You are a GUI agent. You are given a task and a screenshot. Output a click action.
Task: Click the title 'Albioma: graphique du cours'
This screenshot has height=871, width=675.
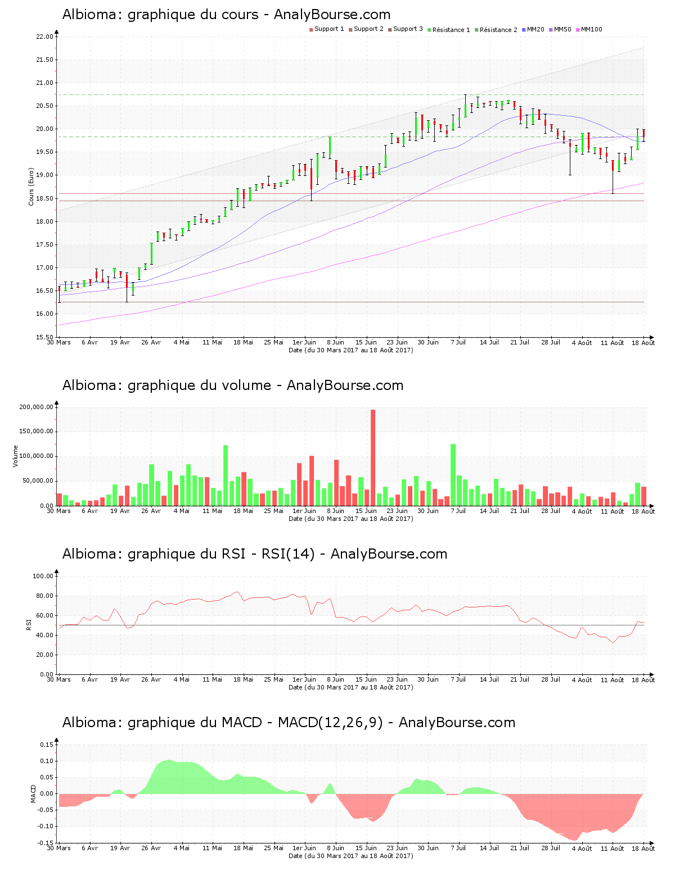pyautogui.click(x=226, y=15)
